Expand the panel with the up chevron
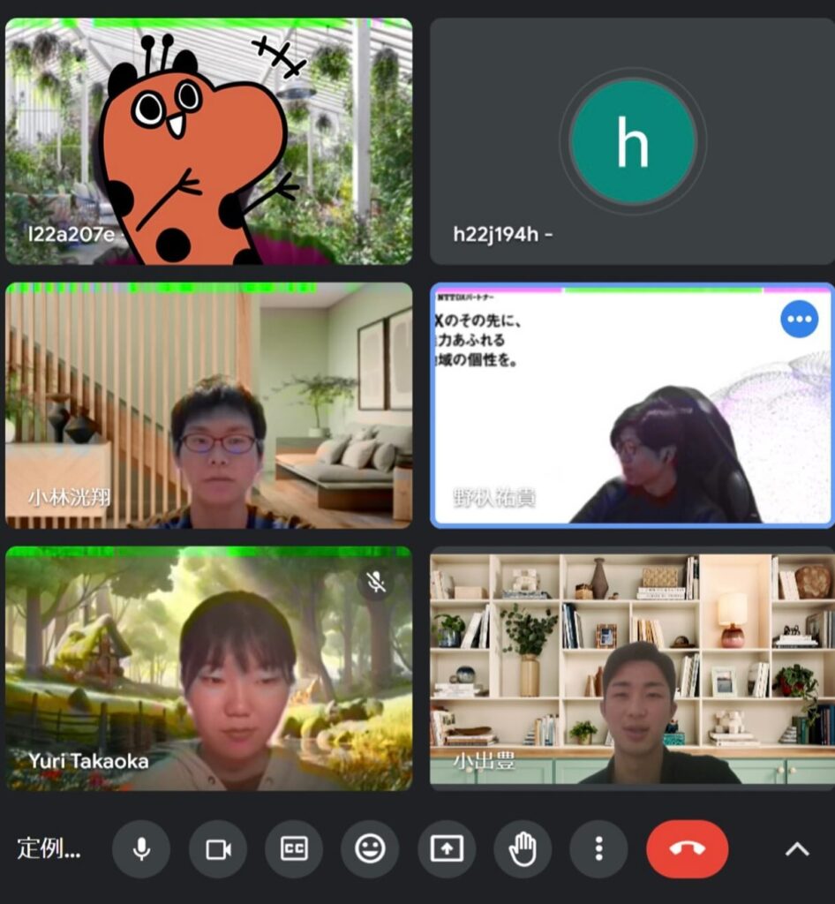 [798, 849]
